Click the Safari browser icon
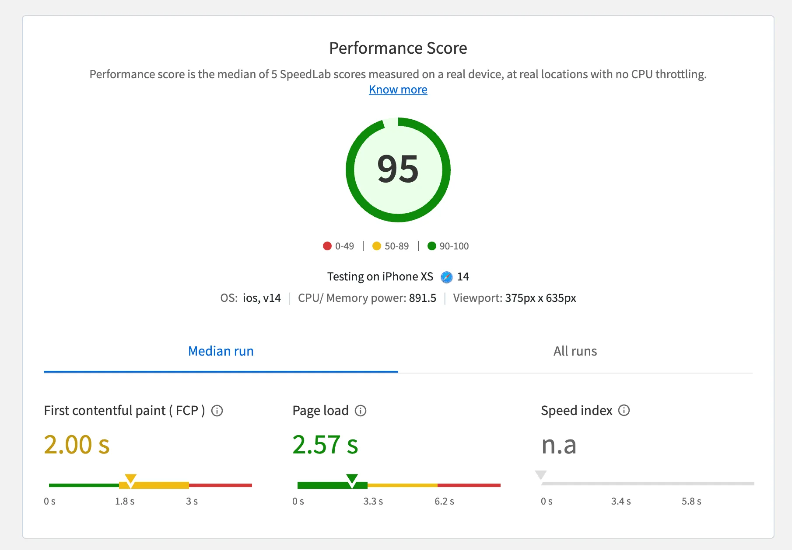792x550 pixels. coord(446,277)
